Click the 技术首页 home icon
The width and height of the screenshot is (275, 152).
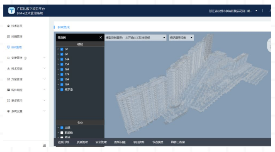point(8,26)
